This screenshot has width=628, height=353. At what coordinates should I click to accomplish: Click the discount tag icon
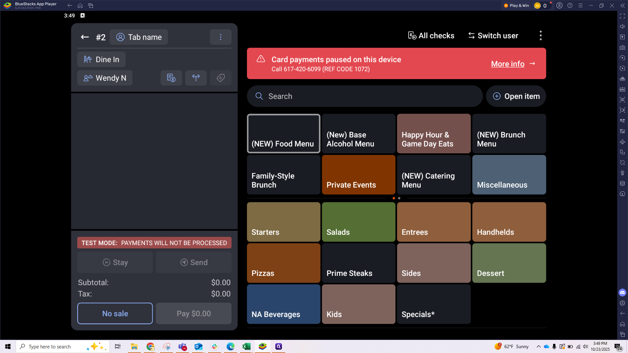(220, 78)
